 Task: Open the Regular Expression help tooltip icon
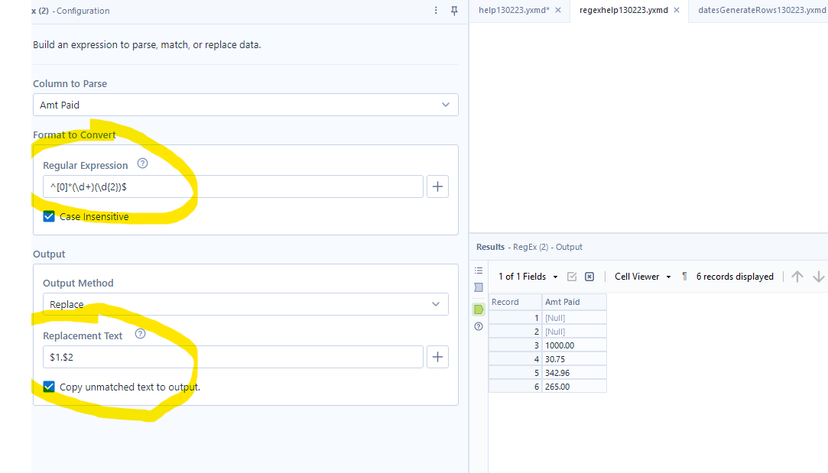(x=142, y=164)
